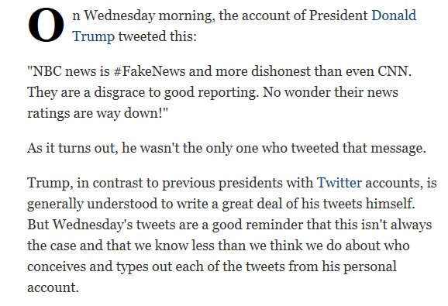Click the #FakeNews hashtag text
This screenshot has width=448, height=306.
coord(149,71)
